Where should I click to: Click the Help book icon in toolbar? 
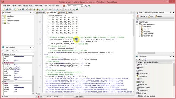(77, 9)
